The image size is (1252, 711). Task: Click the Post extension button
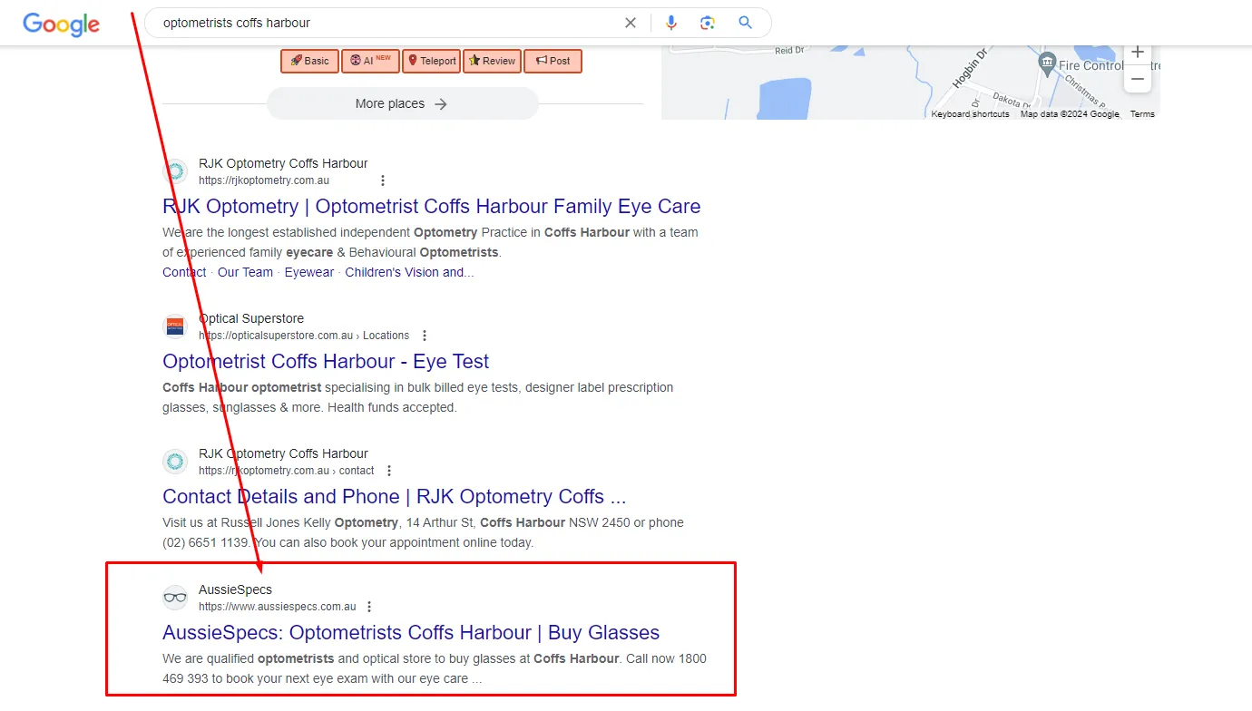click(x=553, y=61)
